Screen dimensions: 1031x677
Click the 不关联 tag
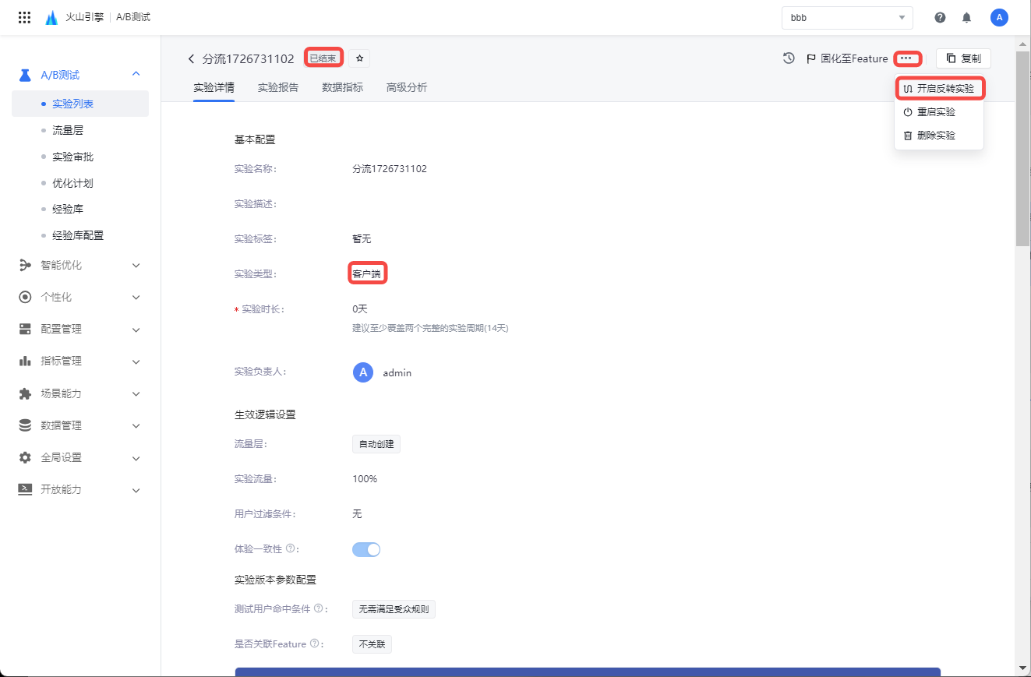372,644
